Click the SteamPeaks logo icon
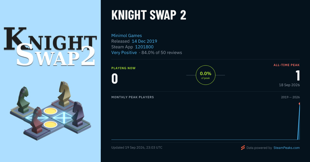This screenshot has width=310, height=162. coord(243,148)
